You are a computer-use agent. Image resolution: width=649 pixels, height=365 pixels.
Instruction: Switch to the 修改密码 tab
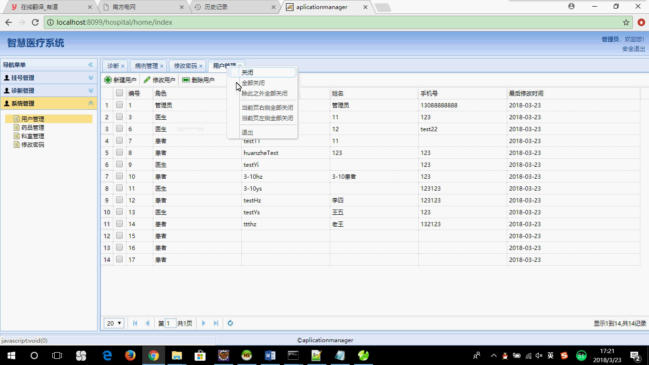coord(185,66)
